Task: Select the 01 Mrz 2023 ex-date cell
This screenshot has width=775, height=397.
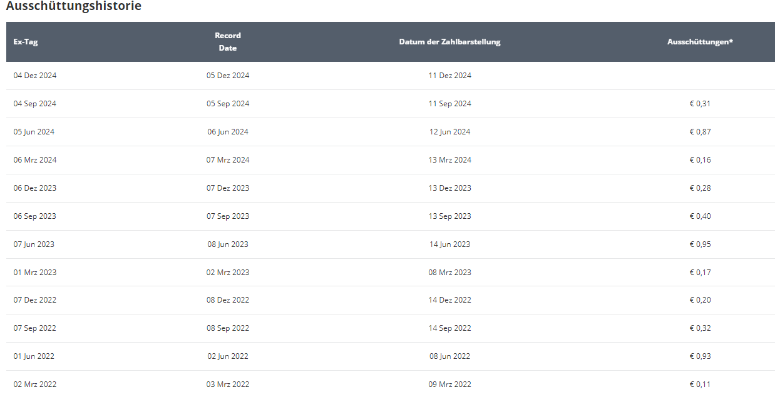Action: tap(35, 273)
